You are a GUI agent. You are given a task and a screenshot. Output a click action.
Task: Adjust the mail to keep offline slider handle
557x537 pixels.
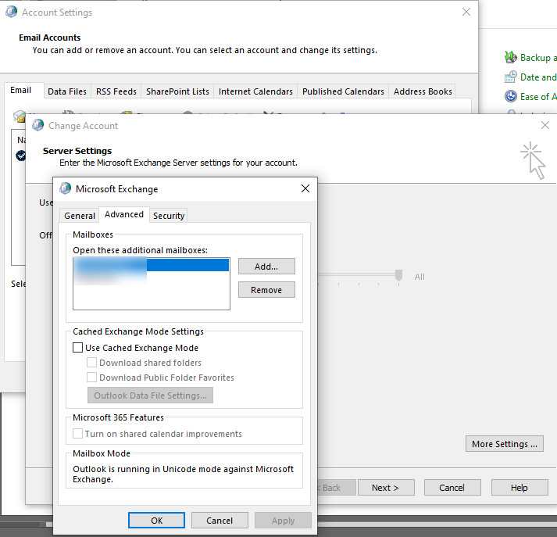click(x=398, y=275)
